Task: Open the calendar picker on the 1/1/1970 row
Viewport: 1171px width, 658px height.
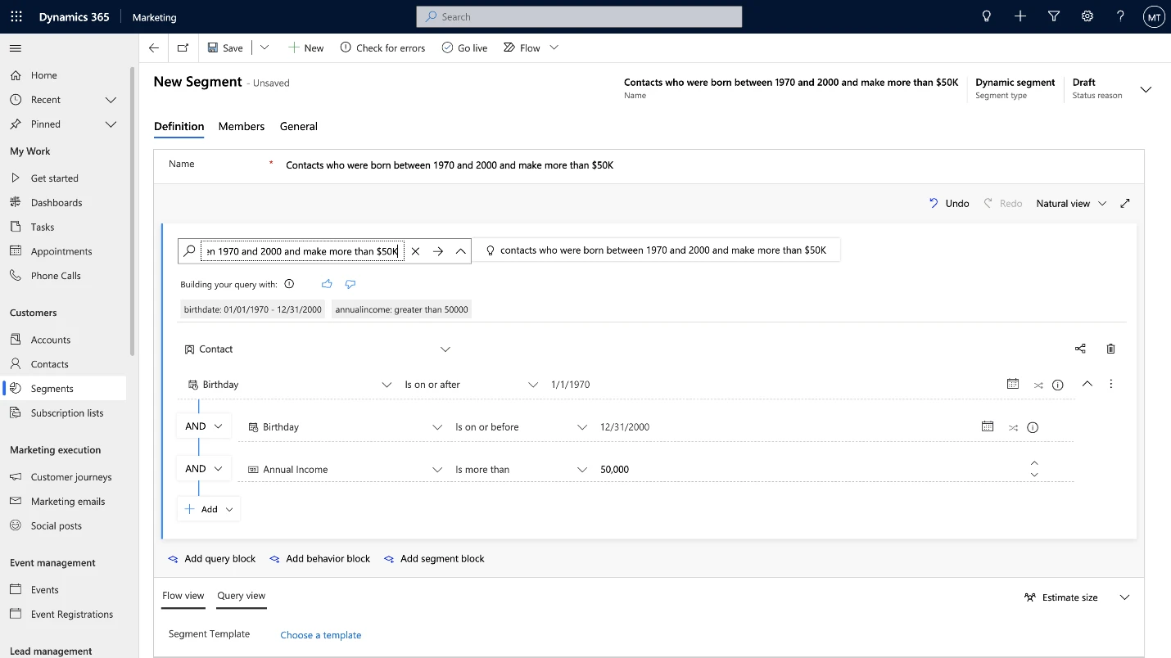Action: pos(1013,383)
